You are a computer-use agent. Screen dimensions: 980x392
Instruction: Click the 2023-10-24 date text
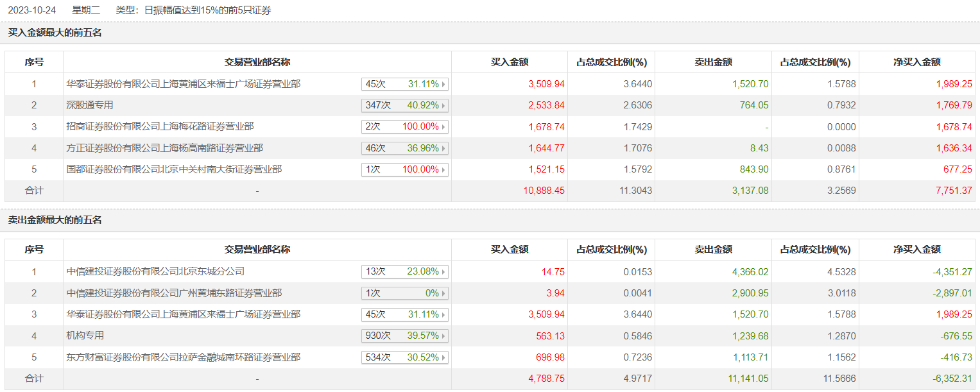[30, 10]
